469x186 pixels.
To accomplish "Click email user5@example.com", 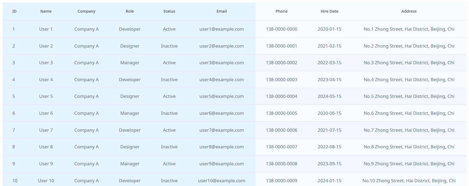I will [222, 96].
